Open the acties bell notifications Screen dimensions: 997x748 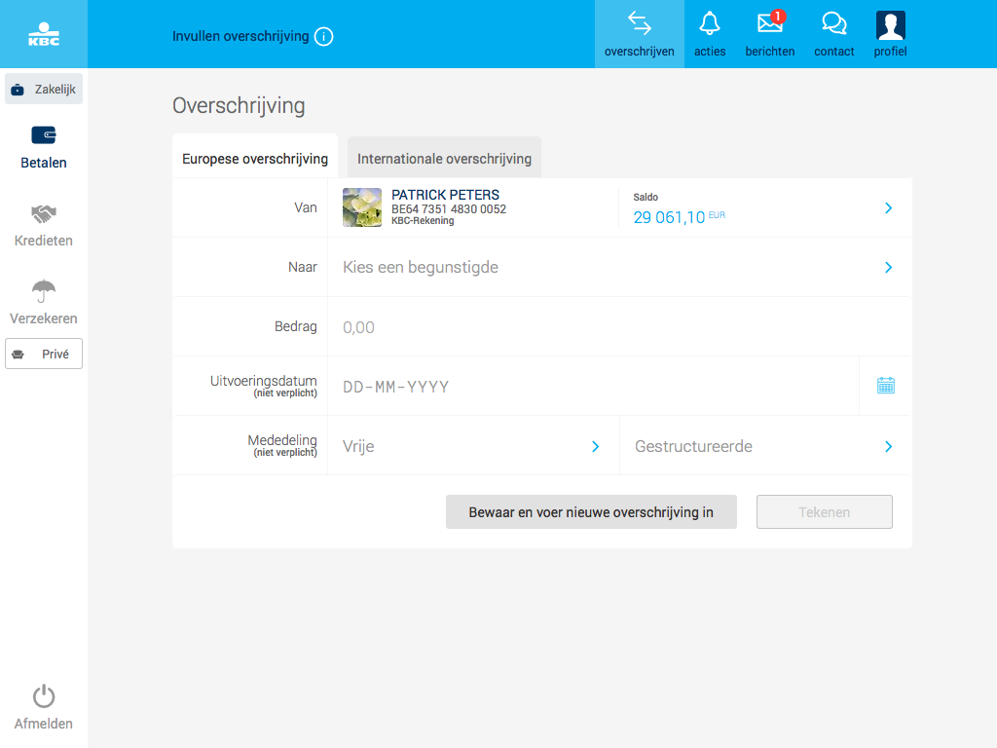[710, 24]
